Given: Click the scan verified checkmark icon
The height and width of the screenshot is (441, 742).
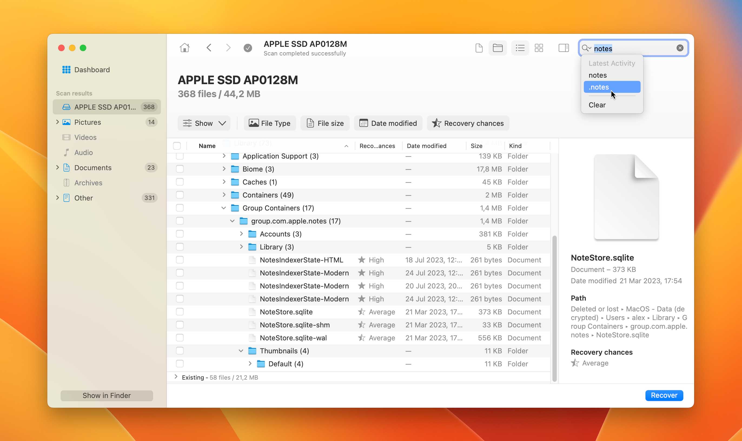Looking at the screenshot, I should tap(248, 48).
